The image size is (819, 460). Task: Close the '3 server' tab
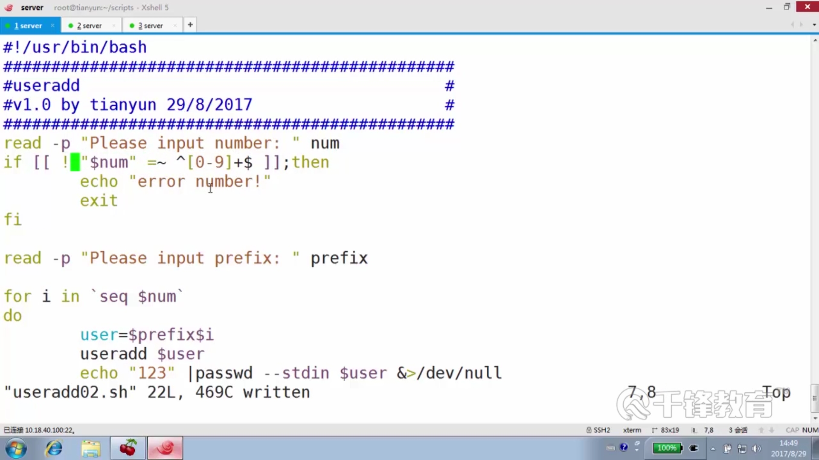[x=175, y=26]
